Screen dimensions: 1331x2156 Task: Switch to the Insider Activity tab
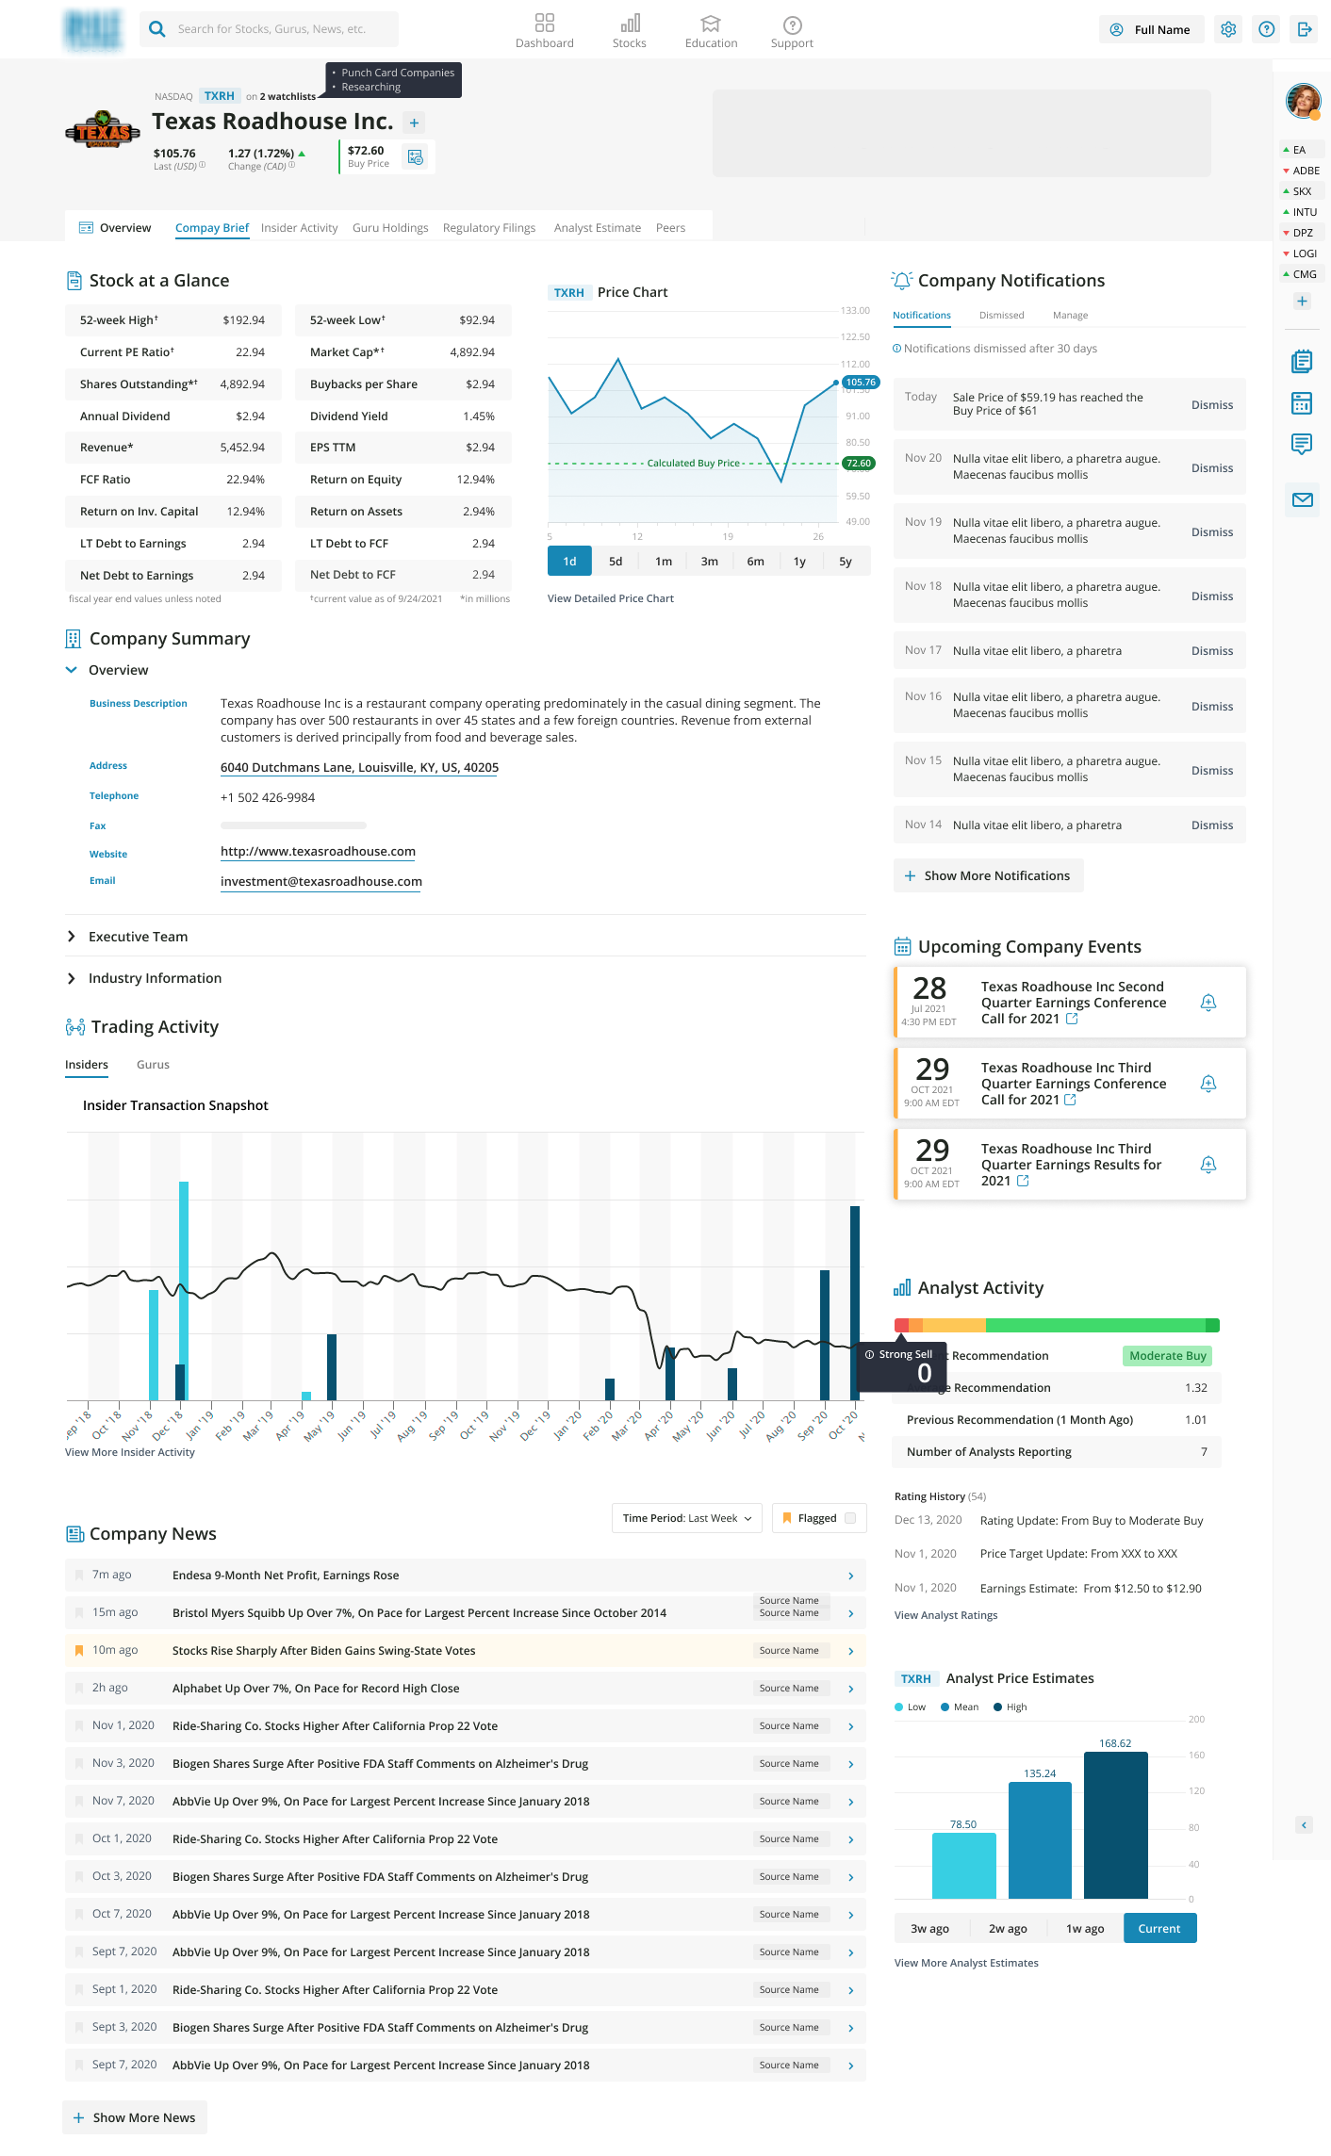[299, 228]
